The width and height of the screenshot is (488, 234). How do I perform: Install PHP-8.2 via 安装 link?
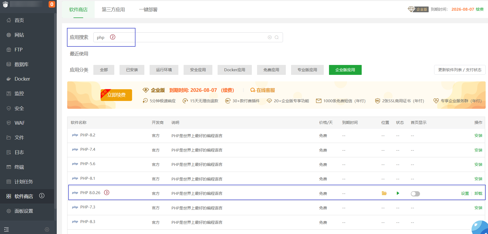tap(478, 136)
